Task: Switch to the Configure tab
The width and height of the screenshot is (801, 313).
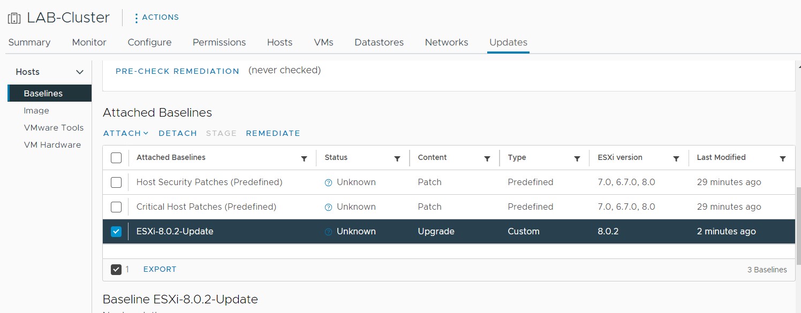Action: [150, 42]
